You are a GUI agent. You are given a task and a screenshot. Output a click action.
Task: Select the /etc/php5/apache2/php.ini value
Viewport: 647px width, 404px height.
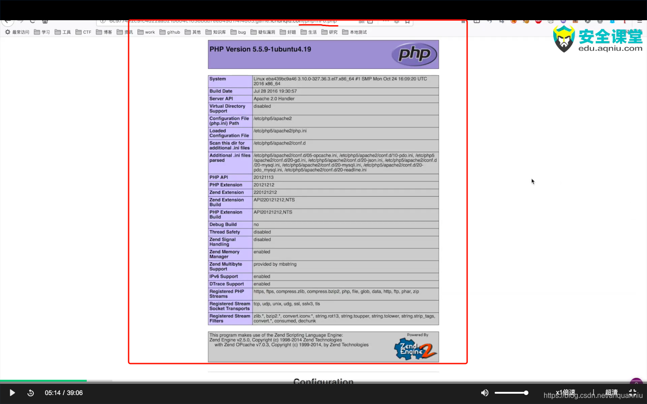click(x=280, y=131)
